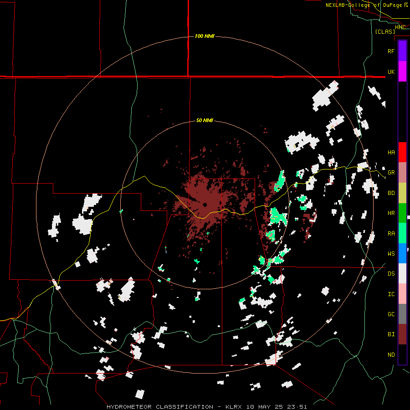Select the yellow BD legend swatch
The image size is (410, 410).
(x=402, y=193)
